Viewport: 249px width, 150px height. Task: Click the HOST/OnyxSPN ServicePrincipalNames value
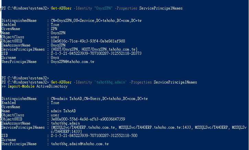click(x=94, y=50)
